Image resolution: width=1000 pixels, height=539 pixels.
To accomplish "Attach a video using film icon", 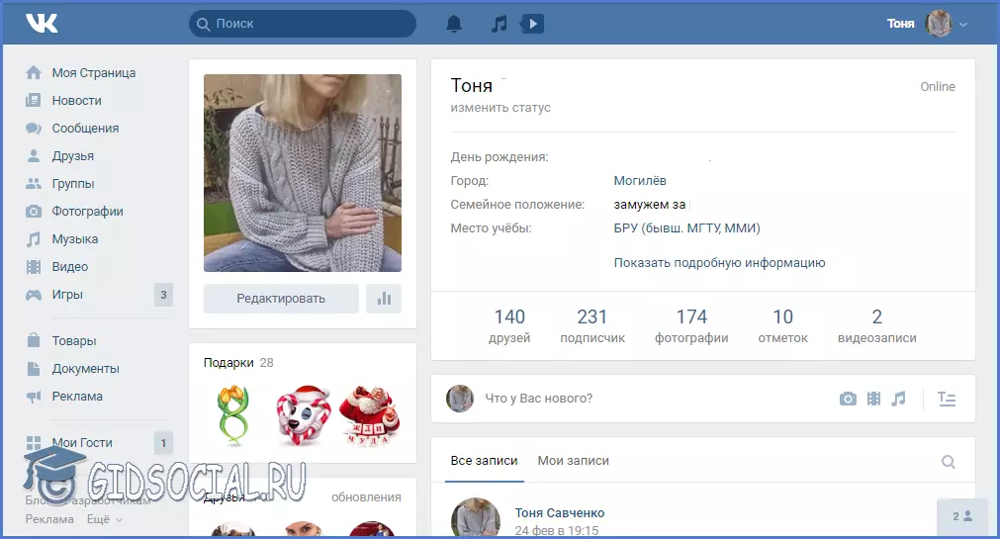I will coord(873,399).
